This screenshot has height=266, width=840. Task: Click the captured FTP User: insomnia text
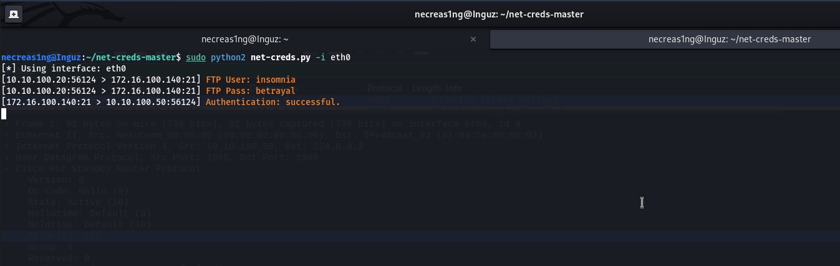250,80
